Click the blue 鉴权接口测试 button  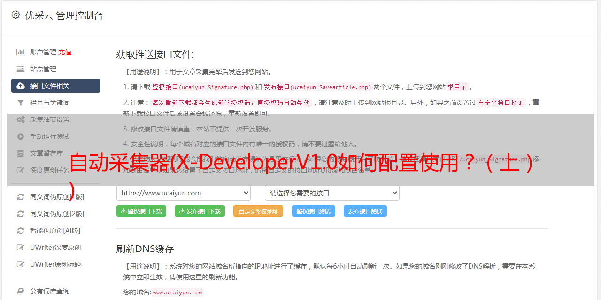314,211
